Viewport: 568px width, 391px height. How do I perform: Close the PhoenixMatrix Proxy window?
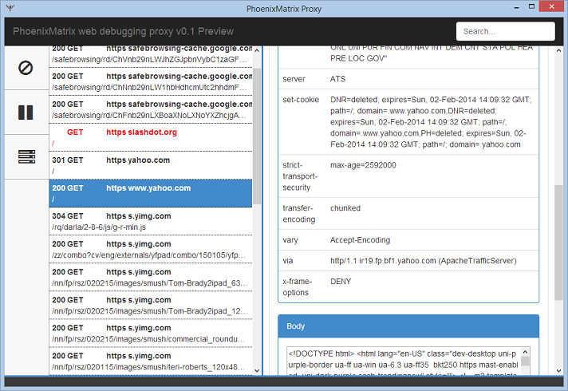(550, 7)
